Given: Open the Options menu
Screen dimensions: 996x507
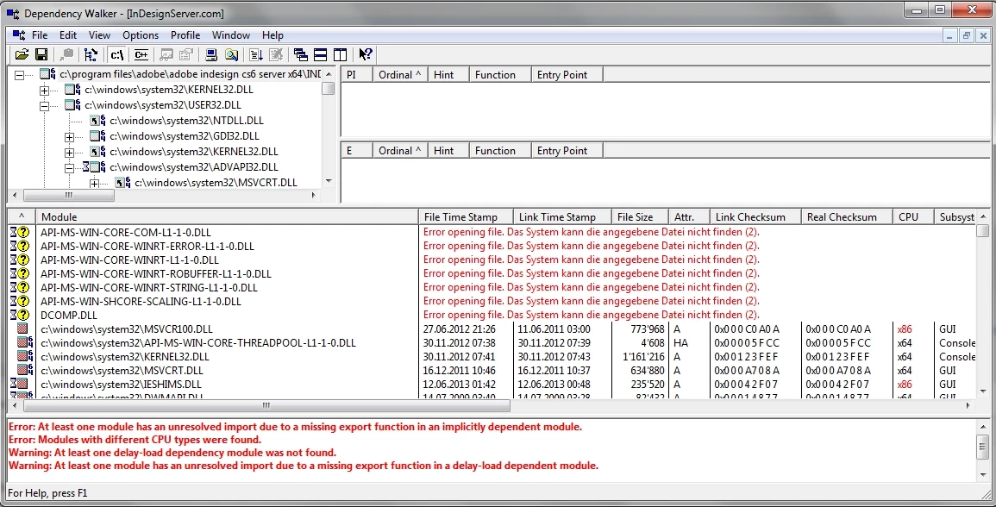Looking at the screenshot, I should pos(141,35).
